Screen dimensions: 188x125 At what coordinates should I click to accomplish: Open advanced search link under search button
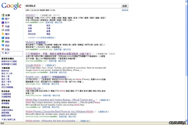[x=125, y=10]
